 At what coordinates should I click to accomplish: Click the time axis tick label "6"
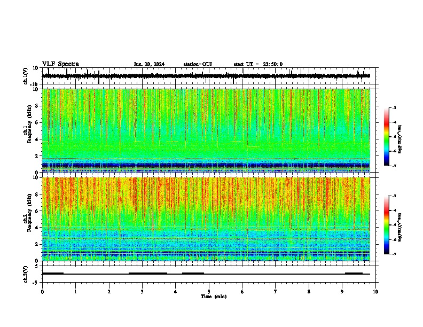(x=242, y=292)
